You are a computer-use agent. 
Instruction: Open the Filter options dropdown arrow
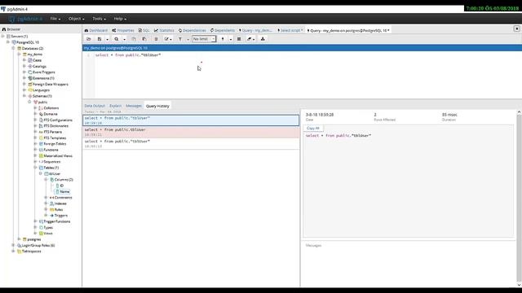[x=188, y=39]
